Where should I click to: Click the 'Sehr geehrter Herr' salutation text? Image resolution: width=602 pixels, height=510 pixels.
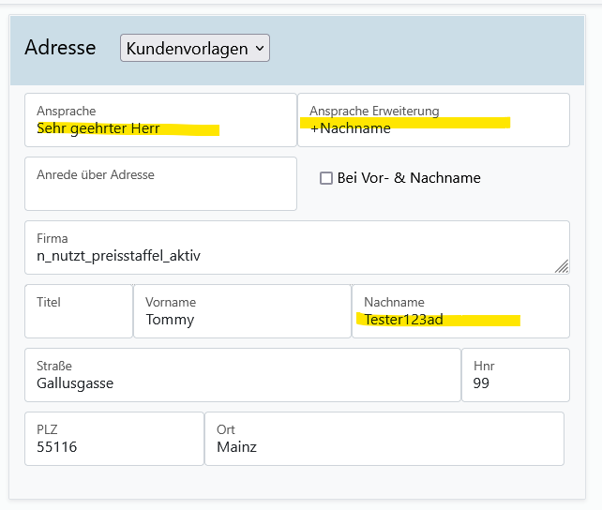[x=98, y=128]
